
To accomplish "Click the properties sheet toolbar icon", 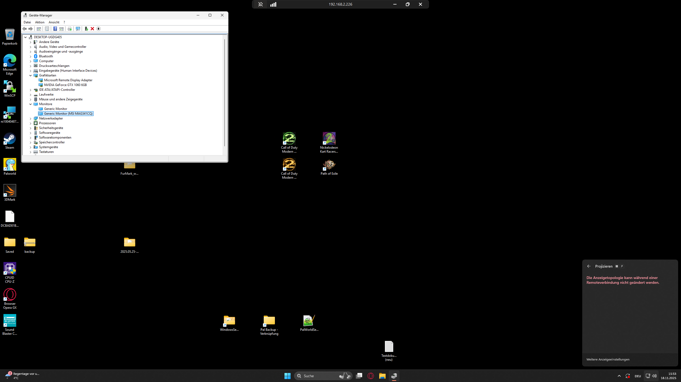I will pos(47,29).
